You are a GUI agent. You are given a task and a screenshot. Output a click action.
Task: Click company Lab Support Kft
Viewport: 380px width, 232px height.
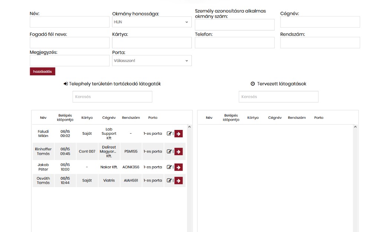(109, 134)
